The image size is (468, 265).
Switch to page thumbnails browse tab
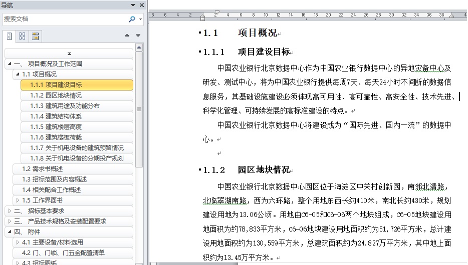coord(22,36)
